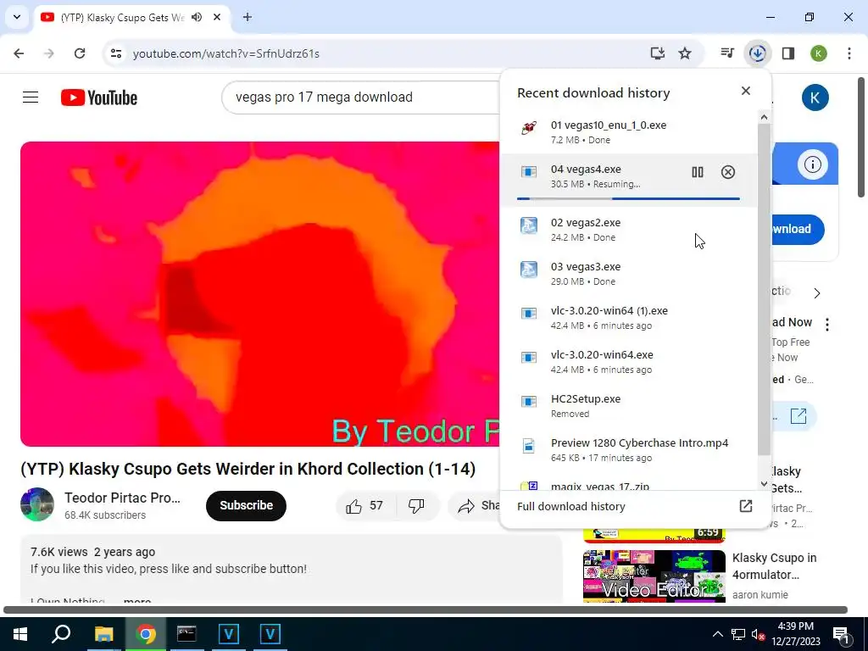Open YouTube hamburger guide menu
Image resolution: width=868 pixels, height=651 pixels.
(x=31, y=97)
